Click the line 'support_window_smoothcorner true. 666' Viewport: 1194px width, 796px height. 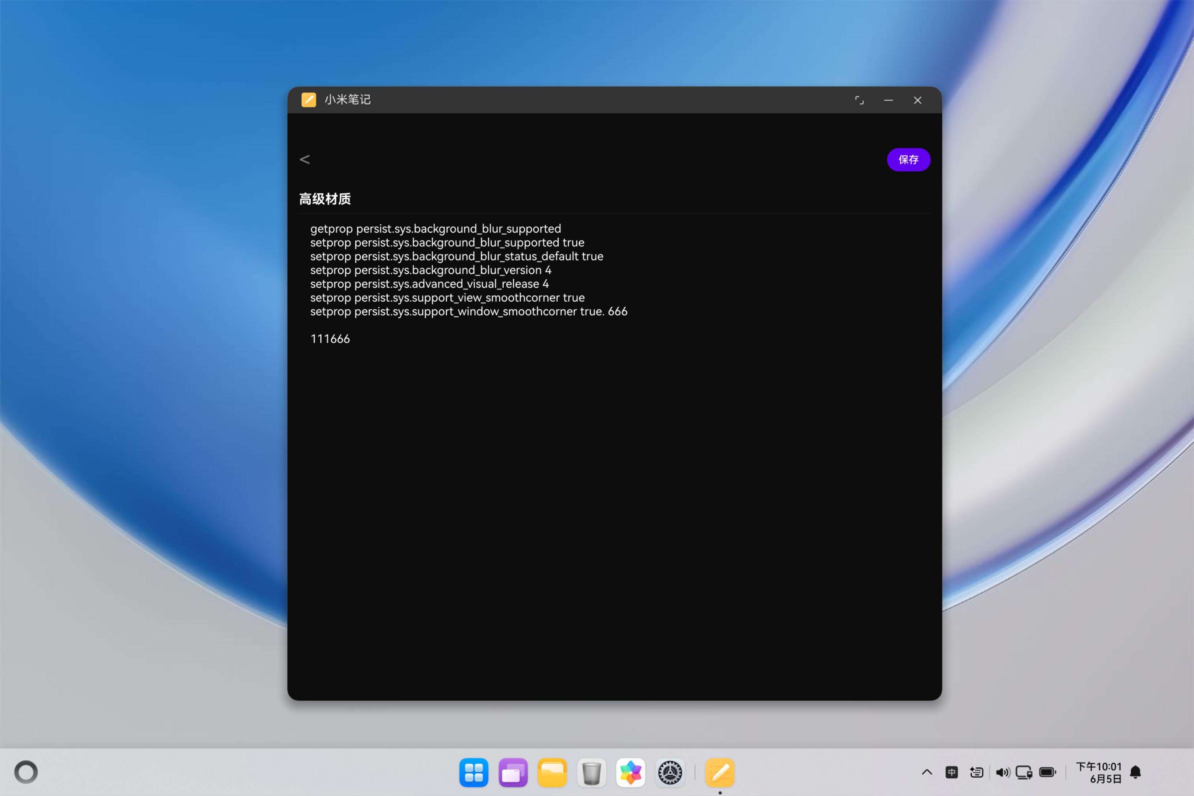point(468,311)
